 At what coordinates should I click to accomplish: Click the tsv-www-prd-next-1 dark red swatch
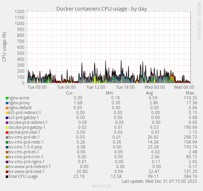coord(7,172)
